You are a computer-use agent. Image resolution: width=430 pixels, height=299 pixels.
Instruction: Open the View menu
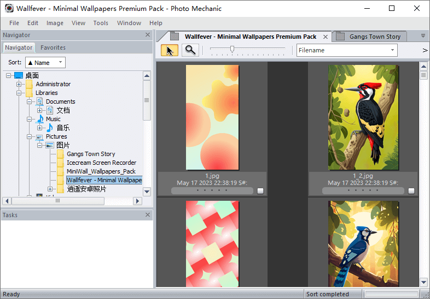click(x=78, y=23)
